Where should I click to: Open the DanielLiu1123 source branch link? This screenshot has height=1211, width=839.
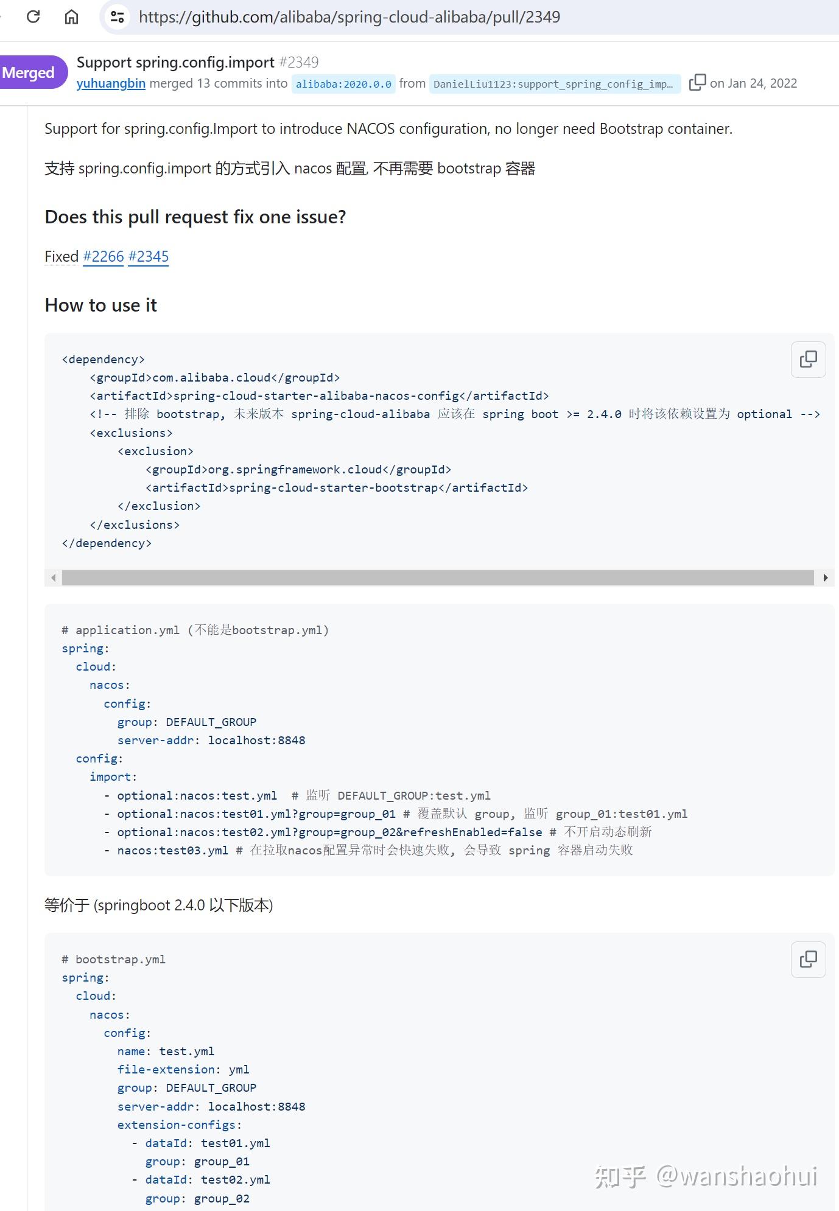pyautogui.click(x=553, y=84)
